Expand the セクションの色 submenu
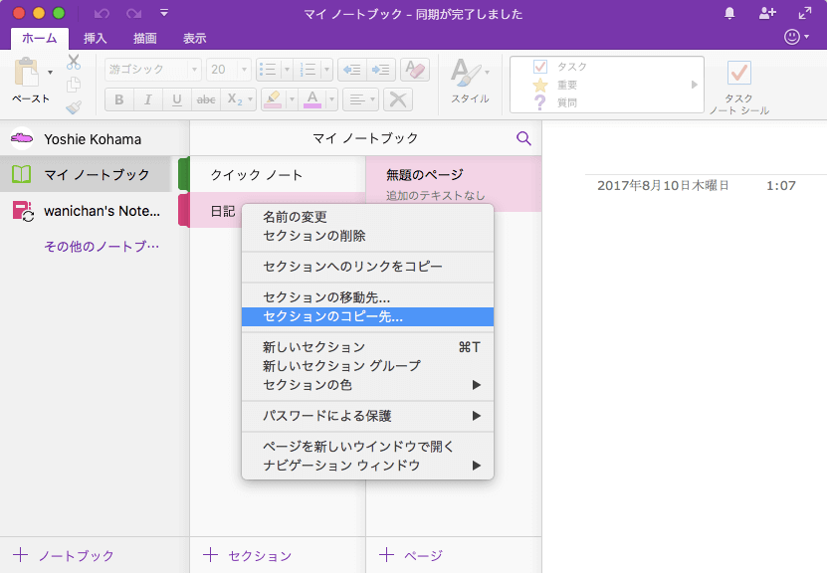The image size is (827, 573). tap(367, 385)
